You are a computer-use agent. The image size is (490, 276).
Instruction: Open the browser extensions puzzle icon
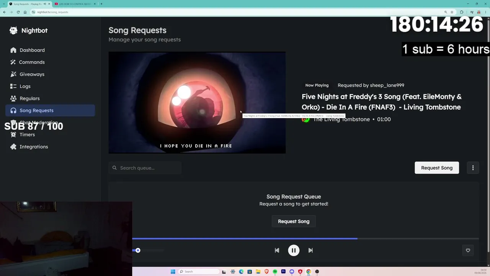[462, 12]
